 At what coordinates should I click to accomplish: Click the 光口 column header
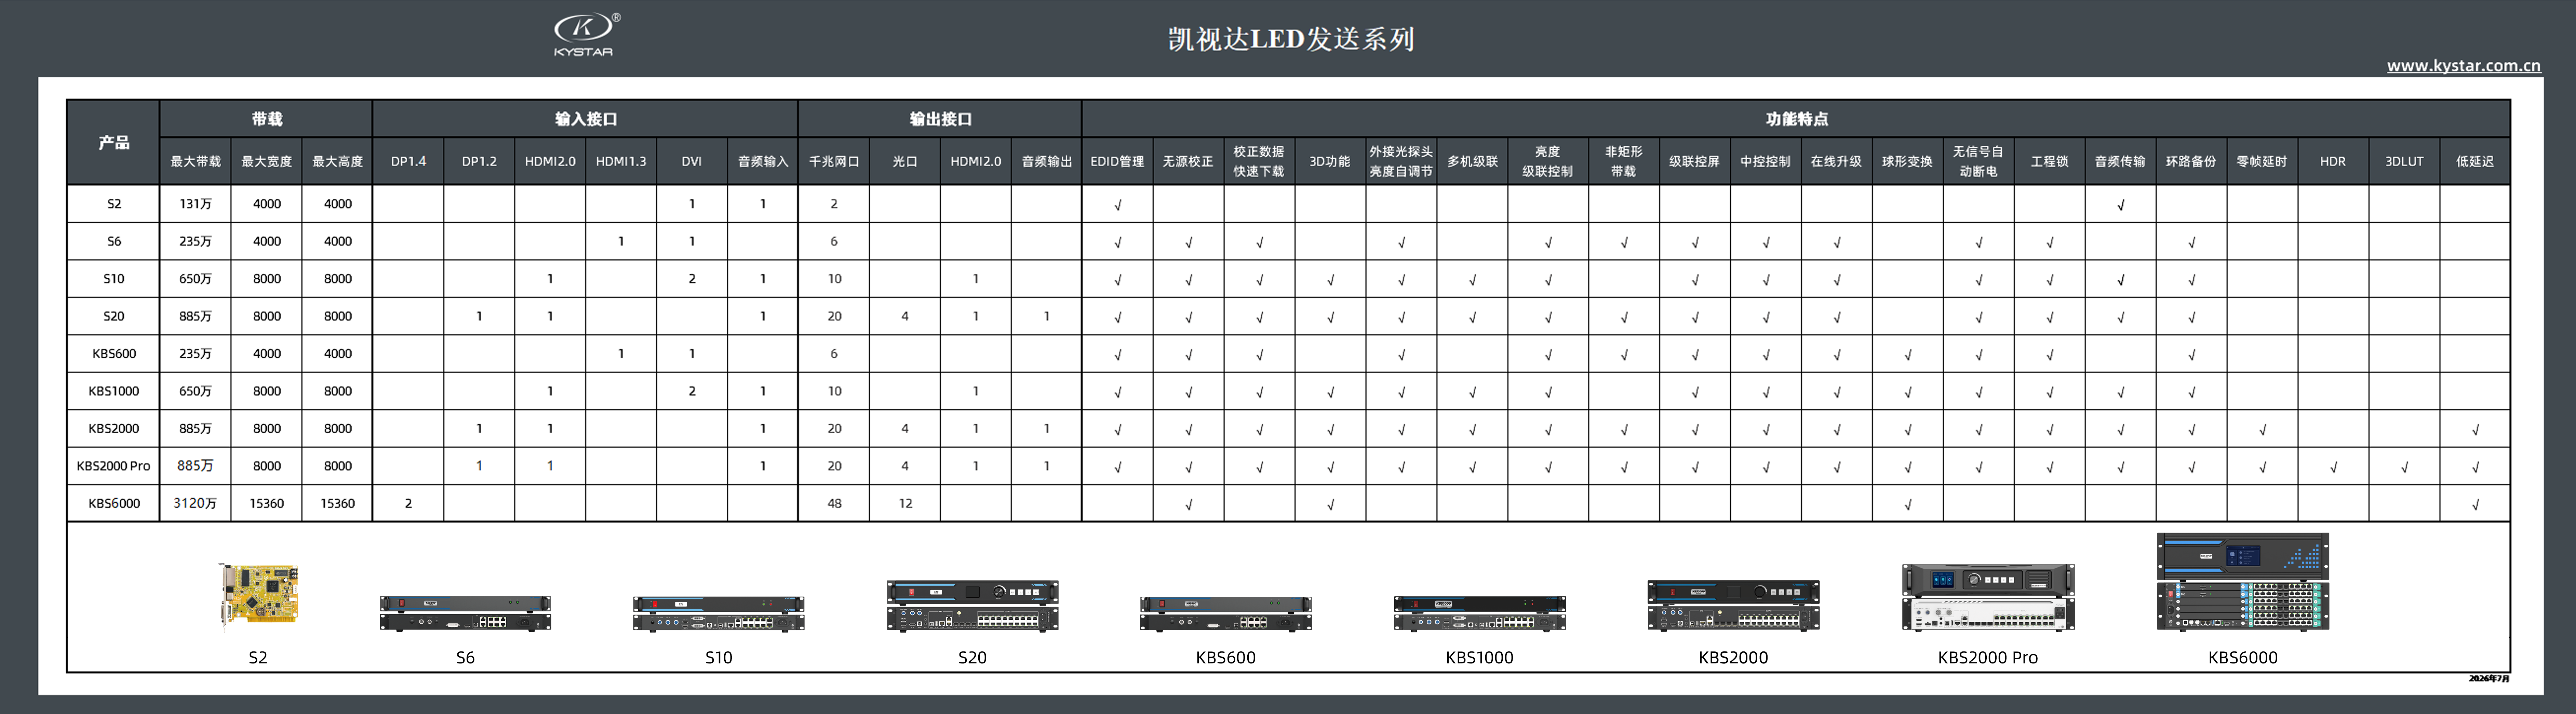pyautogui.click(x=905, y=161)
